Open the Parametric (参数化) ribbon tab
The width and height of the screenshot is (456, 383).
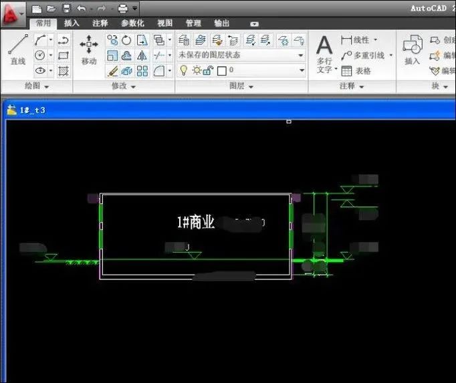point(132,23)
